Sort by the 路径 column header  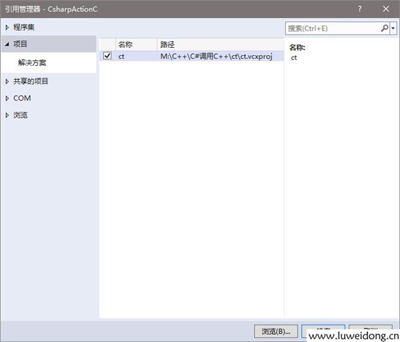point(168,45)
